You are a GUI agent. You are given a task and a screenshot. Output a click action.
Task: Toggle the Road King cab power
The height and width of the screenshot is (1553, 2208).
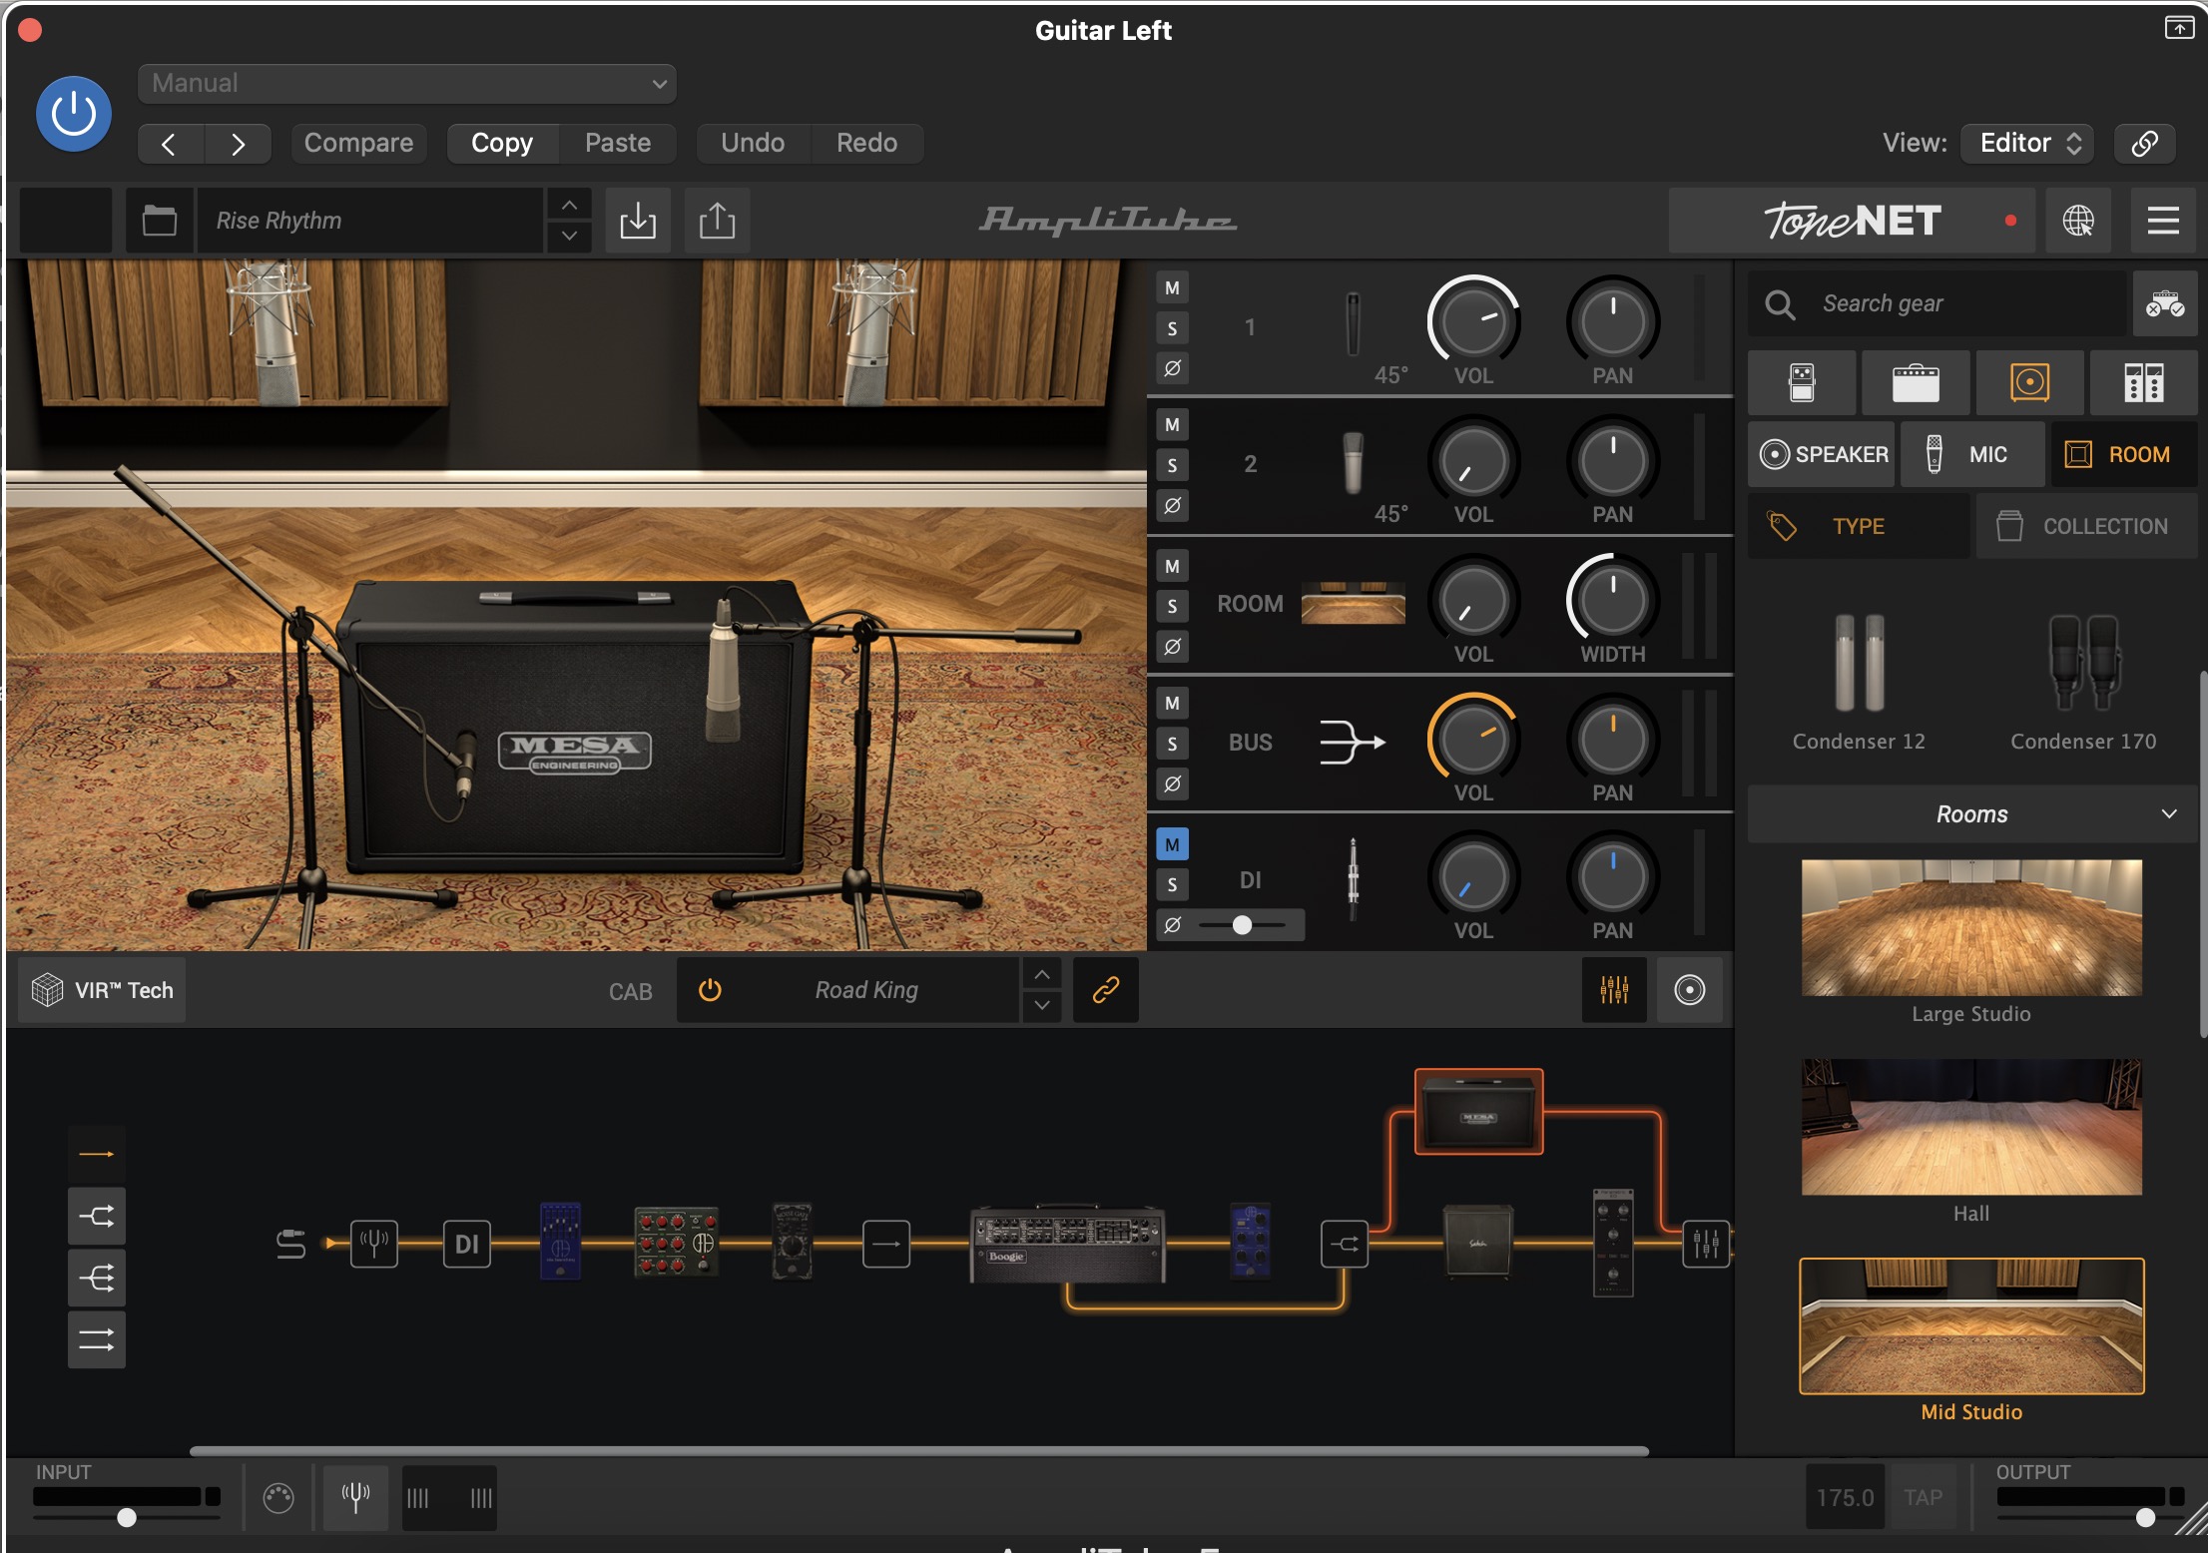pyautogui.click(x=710, y=990)
